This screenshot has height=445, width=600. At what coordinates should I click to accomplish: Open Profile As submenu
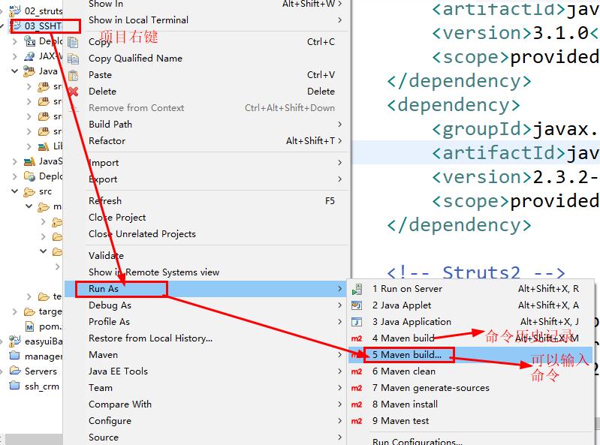206,322
